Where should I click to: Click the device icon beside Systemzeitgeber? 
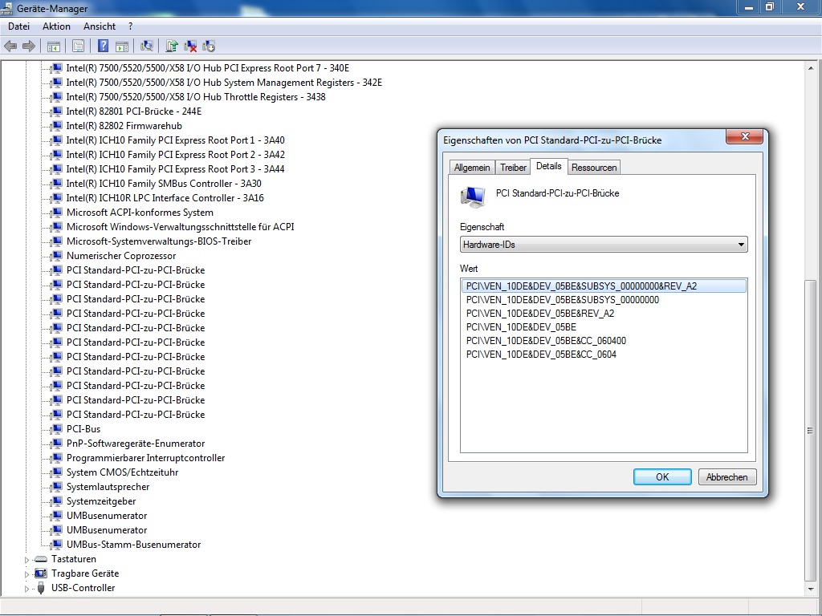(x=57, y=501)
